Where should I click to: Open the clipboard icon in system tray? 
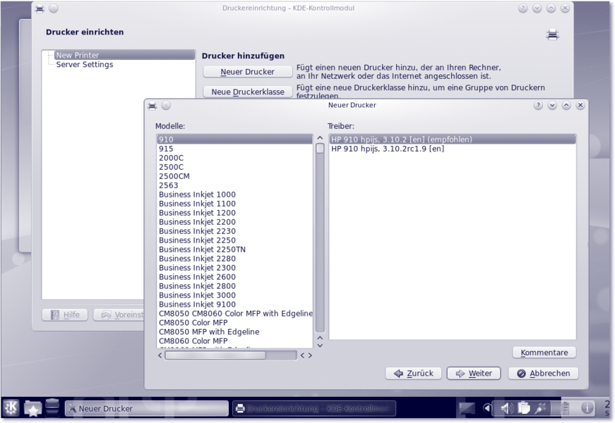[524, 408]
